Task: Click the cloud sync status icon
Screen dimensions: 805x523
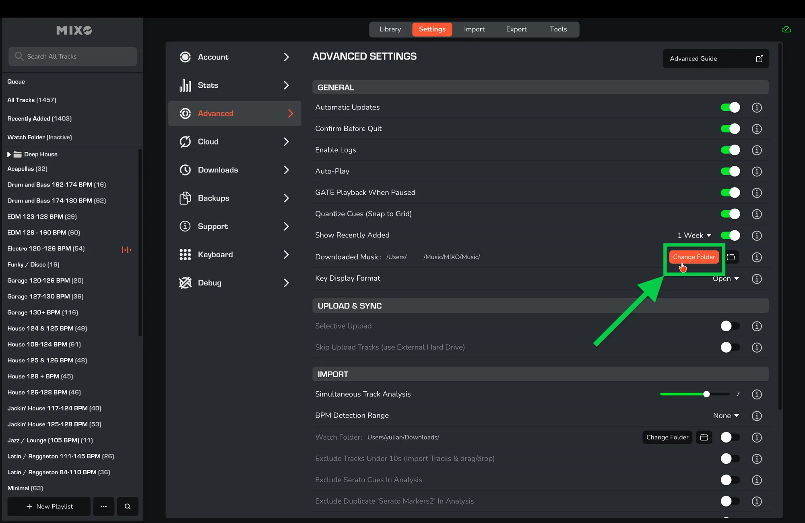Action: click(x=786, y=29)
